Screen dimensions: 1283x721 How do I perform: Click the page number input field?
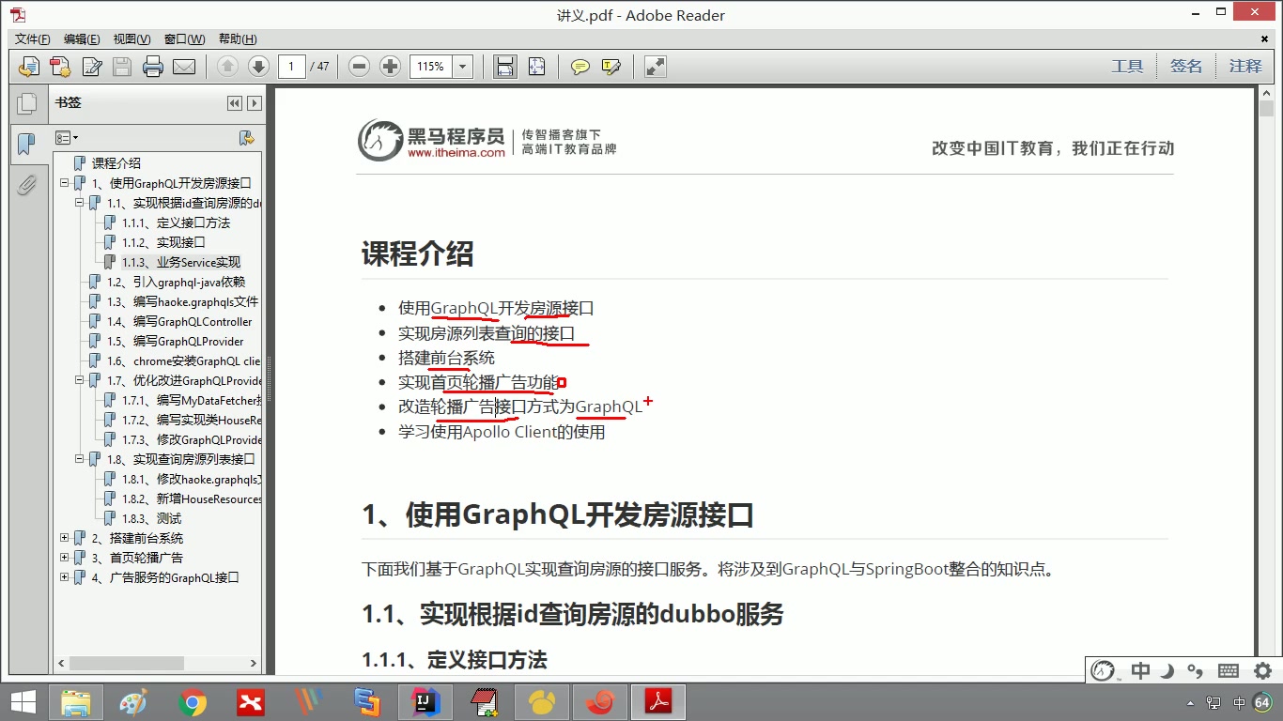click(292, 67)
